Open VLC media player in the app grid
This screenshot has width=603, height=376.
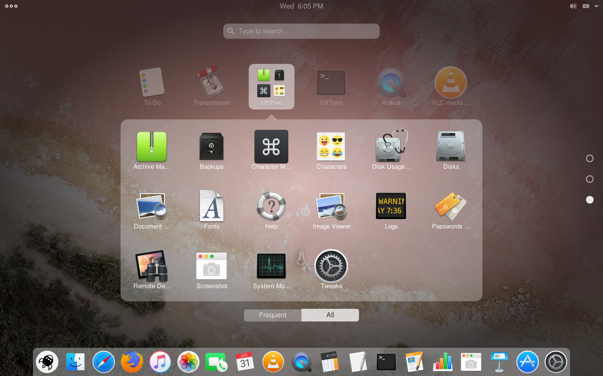[x=451, y=86]
